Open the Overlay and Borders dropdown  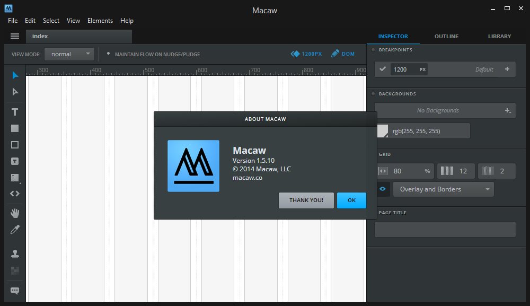[444, 189]
